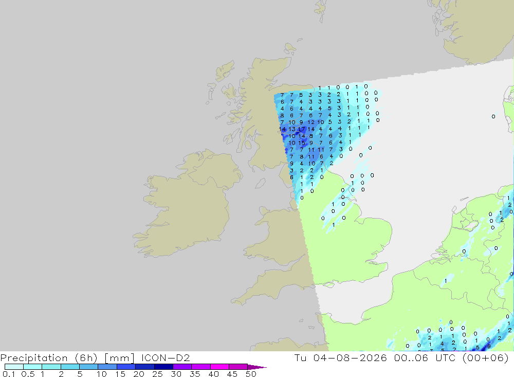Click the 2–5 mm legend color swatch
The image size is (514, 377).
[x=70, y=367]
